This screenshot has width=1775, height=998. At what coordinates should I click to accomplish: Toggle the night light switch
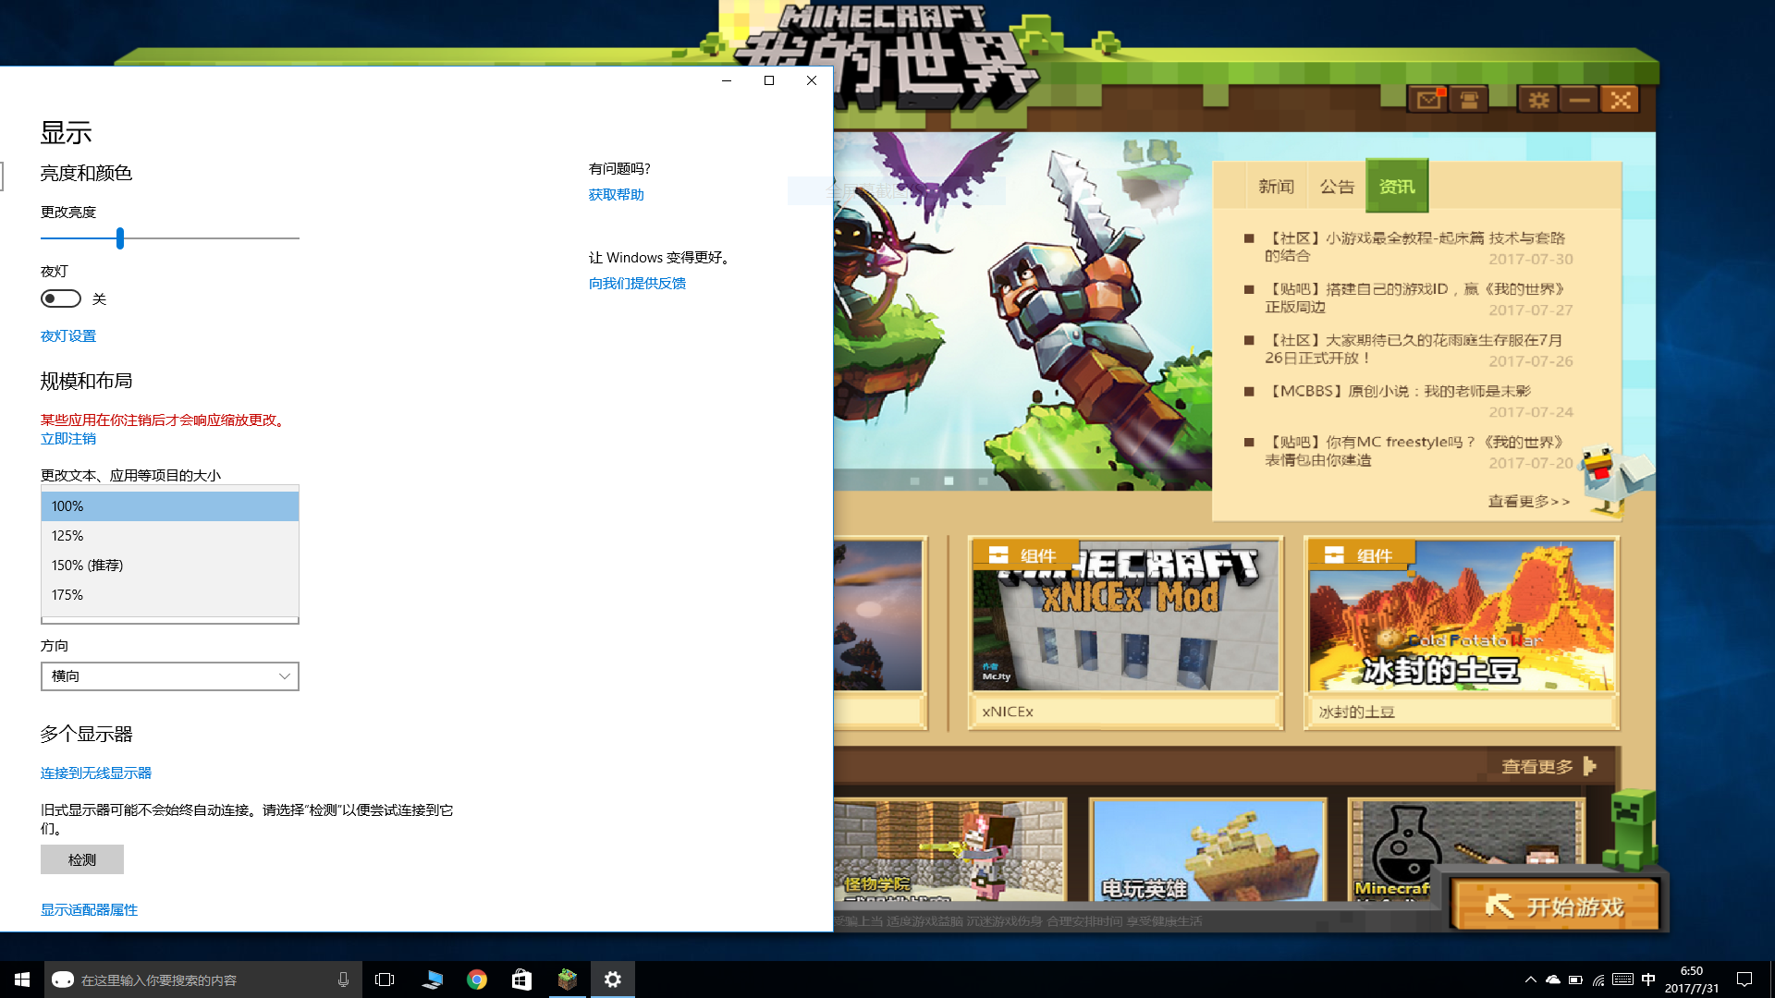click(61, 298)
